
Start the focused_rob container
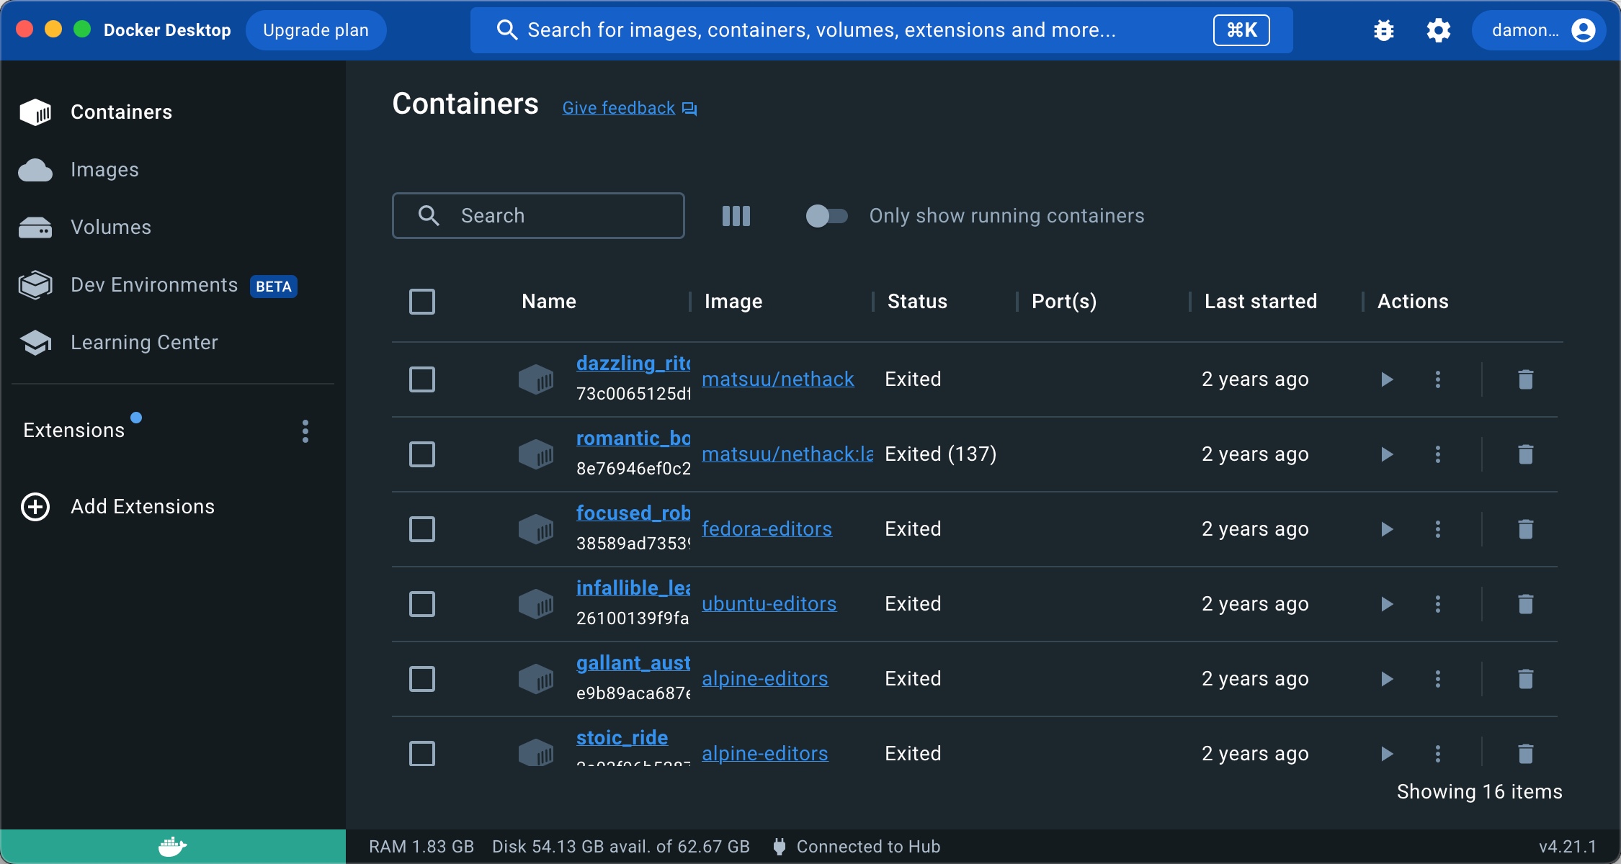click(1387, 529)
